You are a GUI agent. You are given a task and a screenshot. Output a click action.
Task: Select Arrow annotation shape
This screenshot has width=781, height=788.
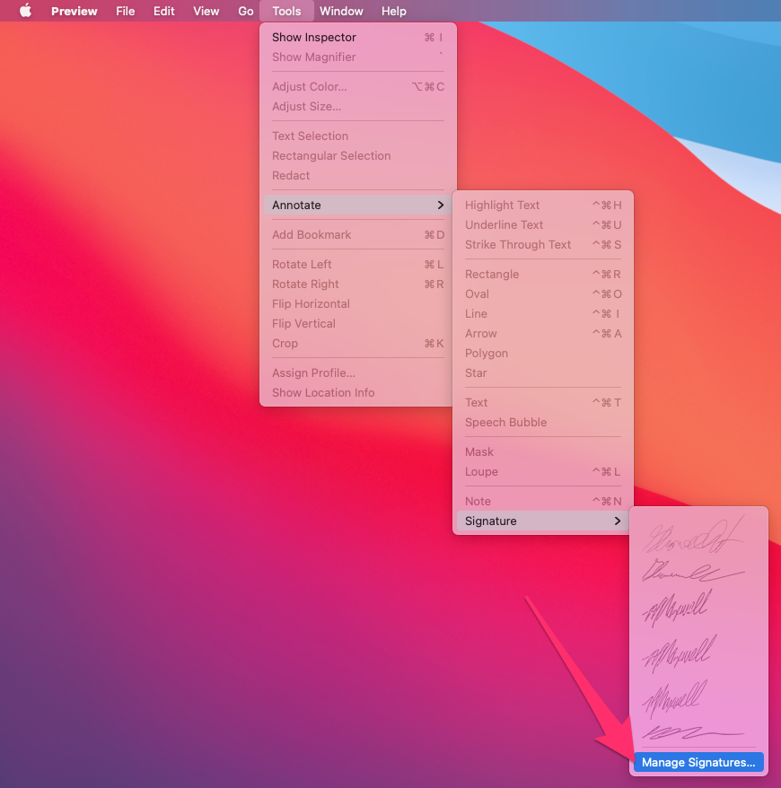click(x=543, y=333)
